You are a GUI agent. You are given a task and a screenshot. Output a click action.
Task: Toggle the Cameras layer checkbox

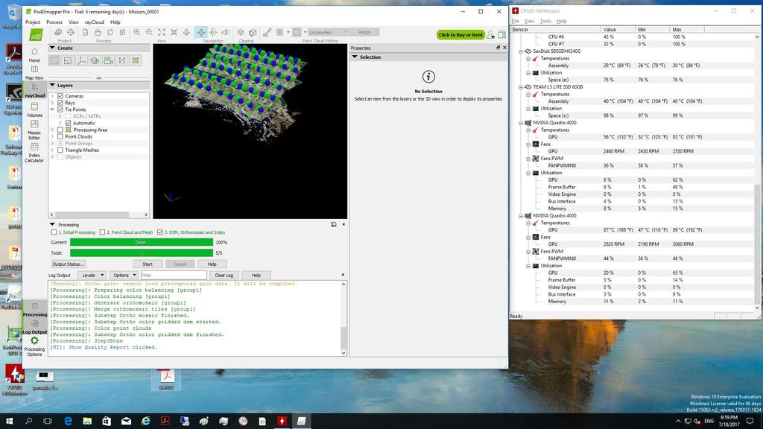[x=60, y=96]
